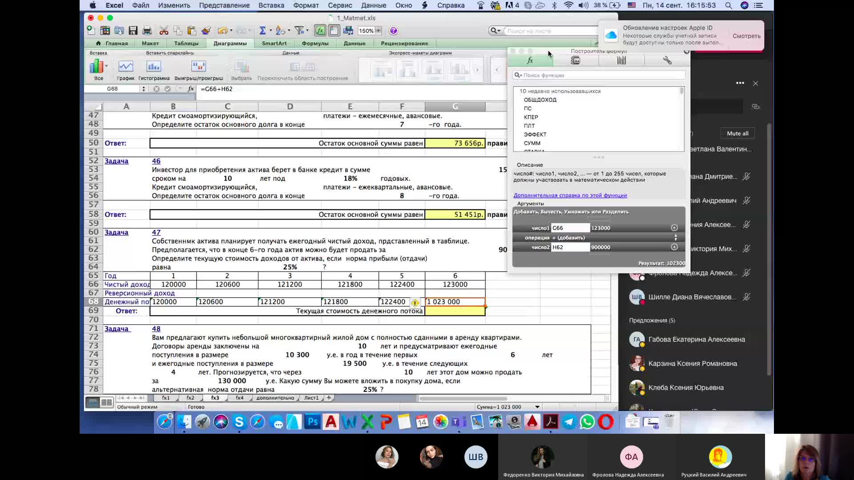854x480 pixels.
Task: Click the Filter funnel icon
Action: pyautogui.click(x=299, y=31)
